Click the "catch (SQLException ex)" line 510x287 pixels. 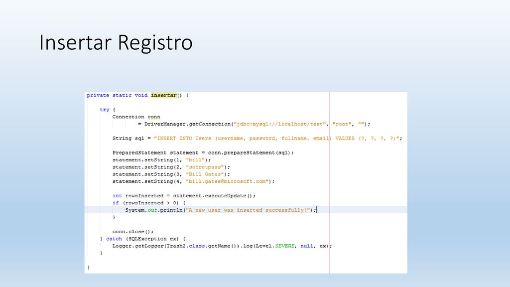pyautogui.click(x=142, y=239)
